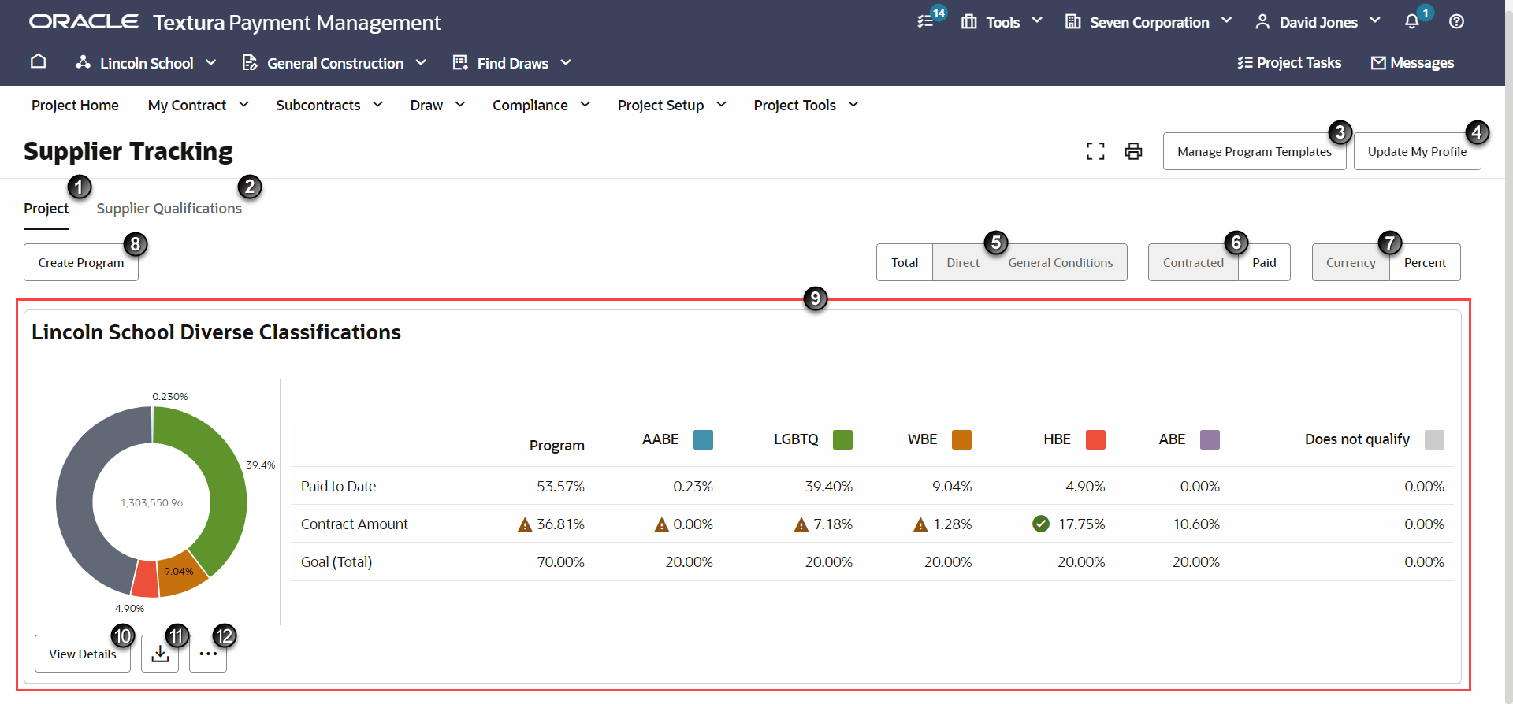Download the Diverse Classifications program data
Screen dimensions: 1513x704
pos(160,654)
